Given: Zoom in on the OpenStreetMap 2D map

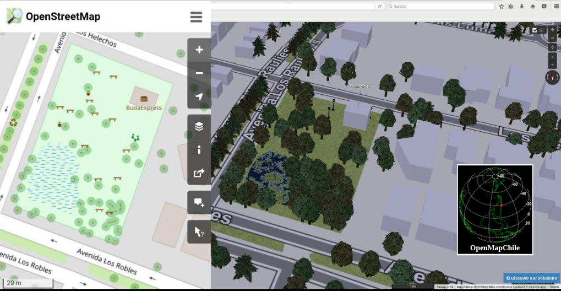Looking at the screenshot, I should [x=199, y=50].
